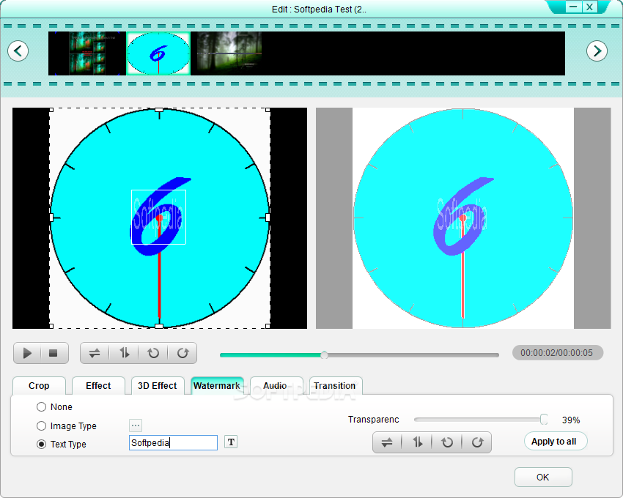Image resolution: width=623 pixels, height=498 pixels.
Task: Confirm edits with OK button
Action: 542,477
